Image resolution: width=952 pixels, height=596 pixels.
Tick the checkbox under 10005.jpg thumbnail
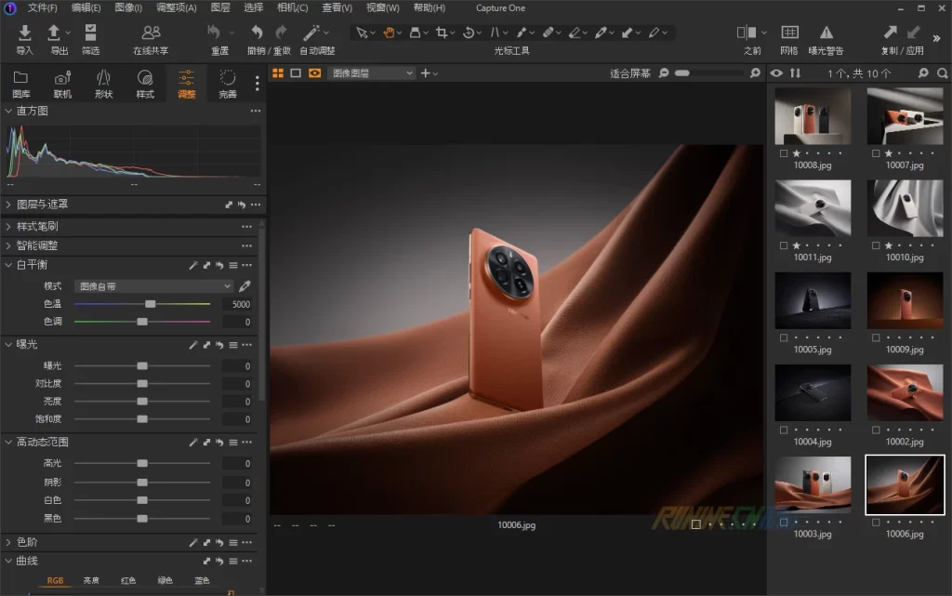784,338
